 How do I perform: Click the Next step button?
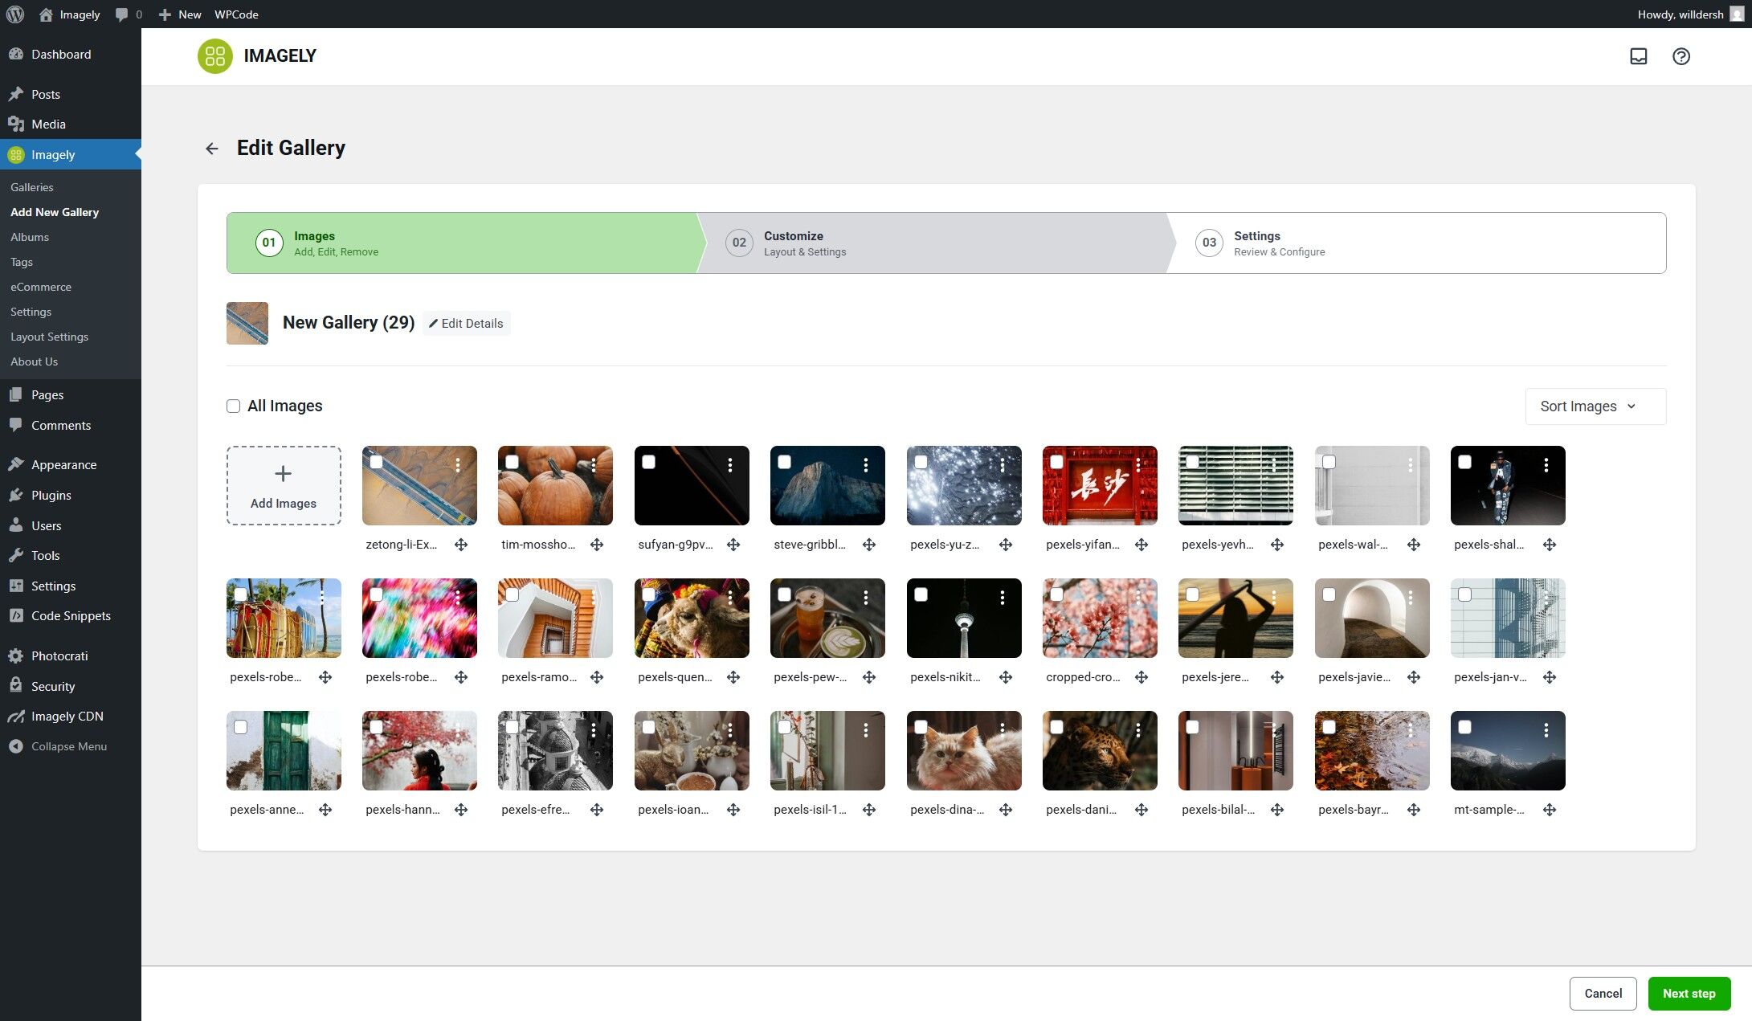point(1689,994)
